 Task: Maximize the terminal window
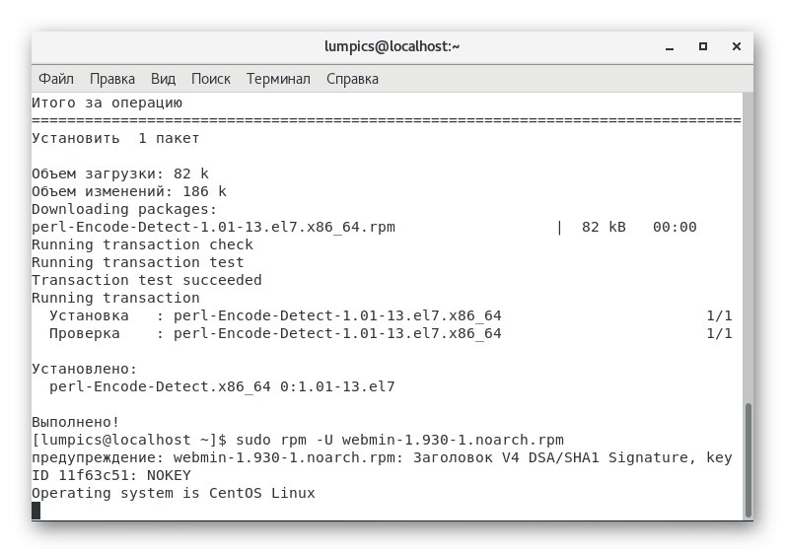(702, 46)
